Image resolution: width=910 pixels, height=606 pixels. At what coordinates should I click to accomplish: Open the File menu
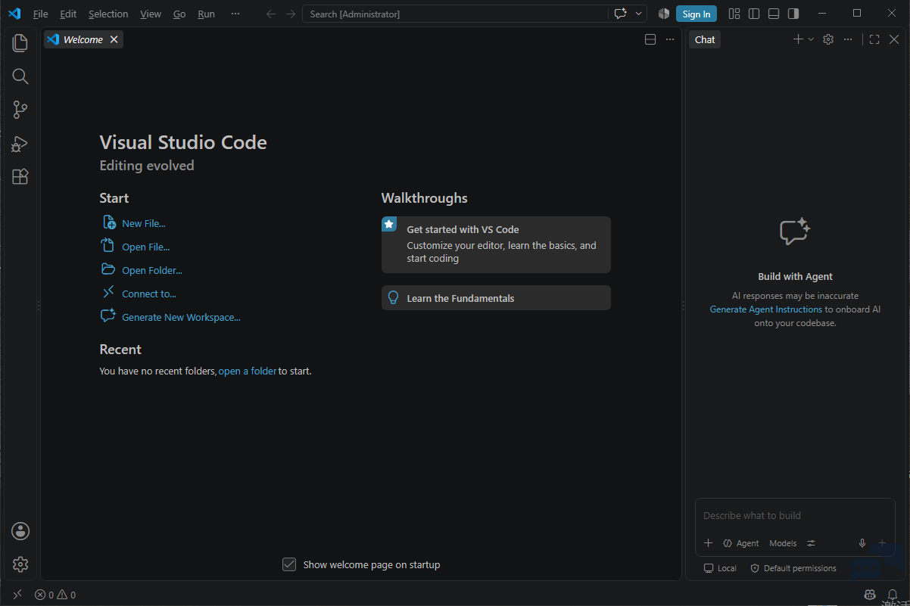pyautogui.click(x=41, y=14)
